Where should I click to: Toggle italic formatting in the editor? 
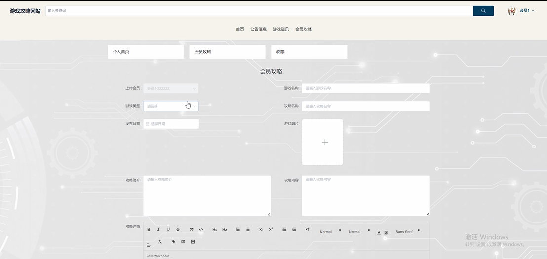coord(158,229)
